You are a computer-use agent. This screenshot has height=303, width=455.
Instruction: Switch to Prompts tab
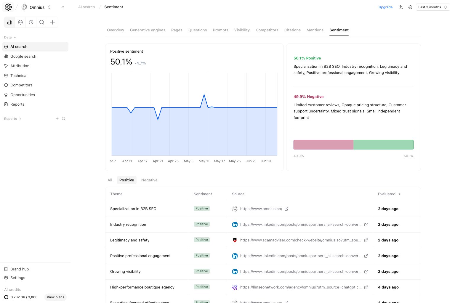[220, 30]
